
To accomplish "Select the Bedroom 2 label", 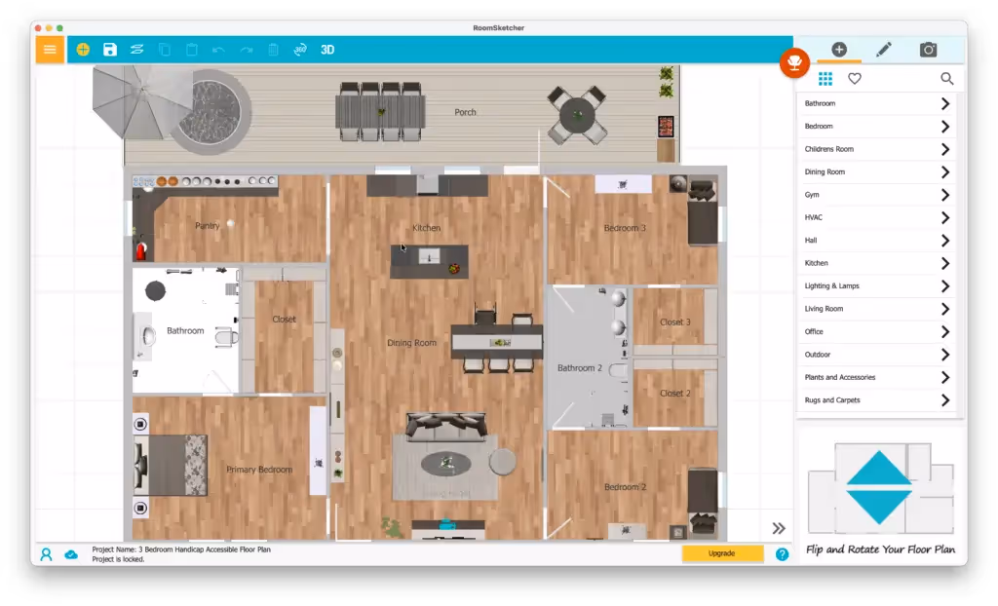I will tap(625, 487).
